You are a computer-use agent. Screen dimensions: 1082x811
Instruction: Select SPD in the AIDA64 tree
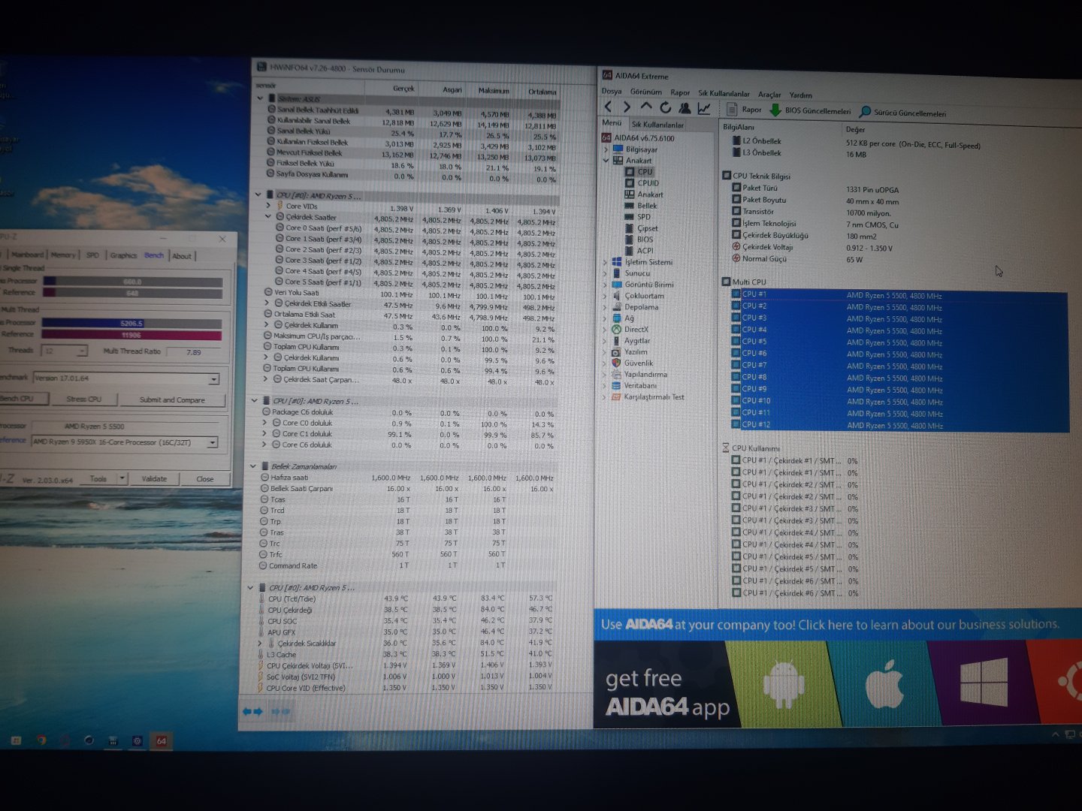pyautogui.click(x=638, y=216)
